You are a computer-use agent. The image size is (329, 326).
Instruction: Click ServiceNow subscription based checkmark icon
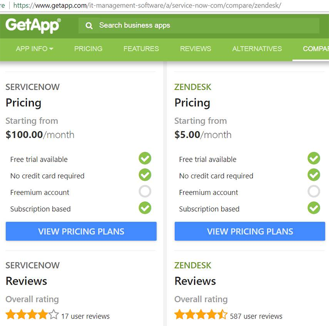tap(145, 208)
